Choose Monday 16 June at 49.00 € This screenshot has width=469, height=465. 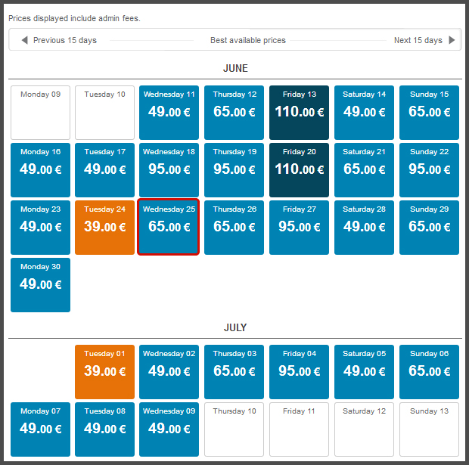click(x=41, y=170)
